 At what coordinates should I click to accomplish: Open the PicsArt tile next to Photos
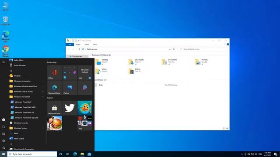point(85,88)
